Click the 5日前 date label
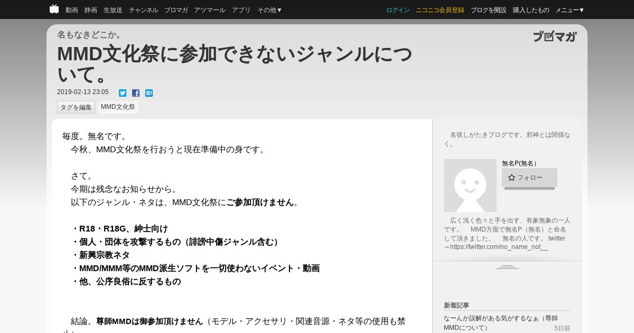Screen dimensions: 634x333 tap(562, 328)
